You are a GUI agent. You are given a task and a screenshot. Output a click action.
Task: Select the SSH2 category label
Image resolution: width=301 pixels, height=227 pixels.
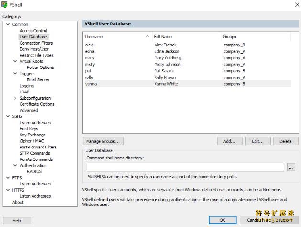(17, 116)
